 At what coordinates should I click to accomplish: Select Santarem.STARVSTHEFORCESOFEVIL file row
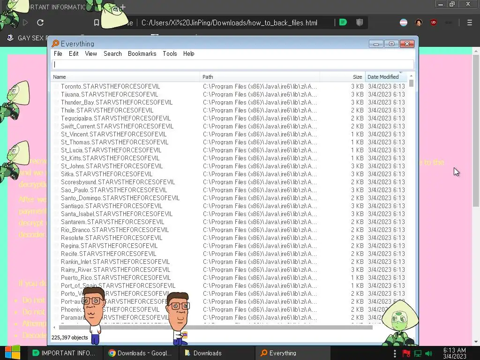230,222
